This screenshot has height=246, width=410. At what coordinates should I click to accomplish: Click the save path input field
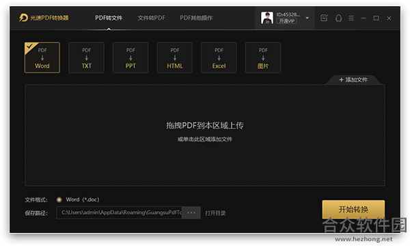click(119, 213)
